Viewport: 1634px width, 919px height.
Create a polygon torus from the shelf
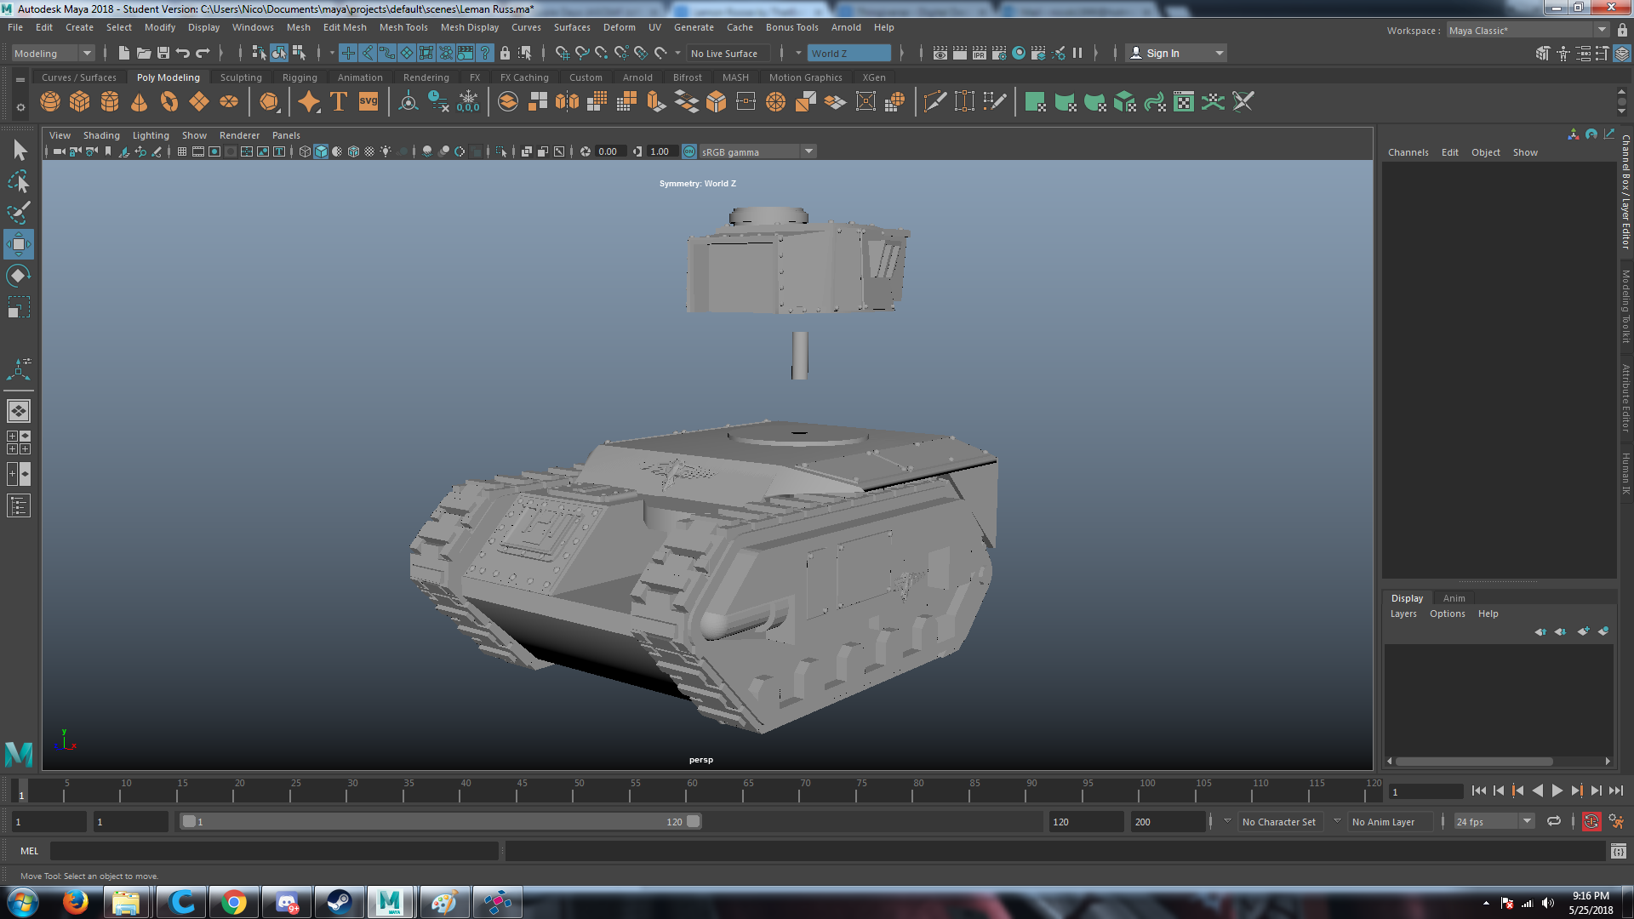pyautogui.click(x=169, y=102)
